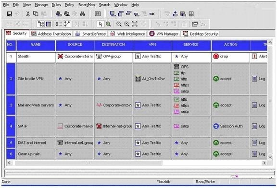
Task: Click the ACTION column header
Action: click(231, 45)
